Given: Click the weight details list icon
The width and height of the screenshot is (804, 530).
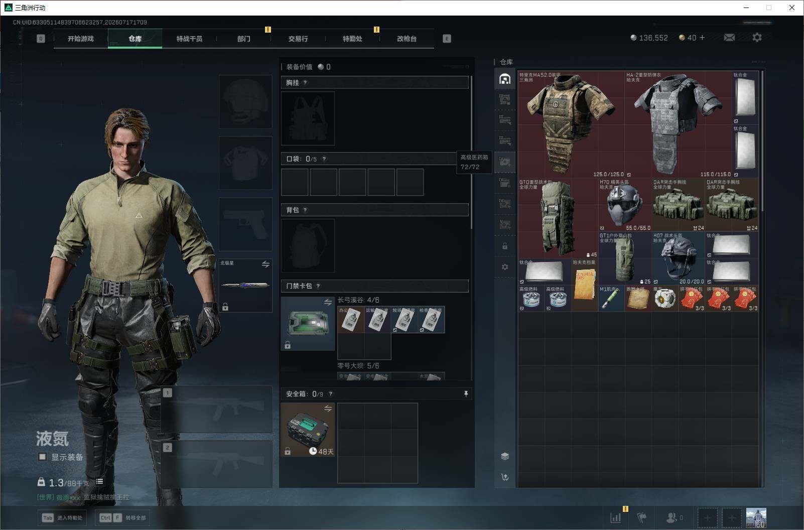Looking at the screenshot, I should coord(99,481).
